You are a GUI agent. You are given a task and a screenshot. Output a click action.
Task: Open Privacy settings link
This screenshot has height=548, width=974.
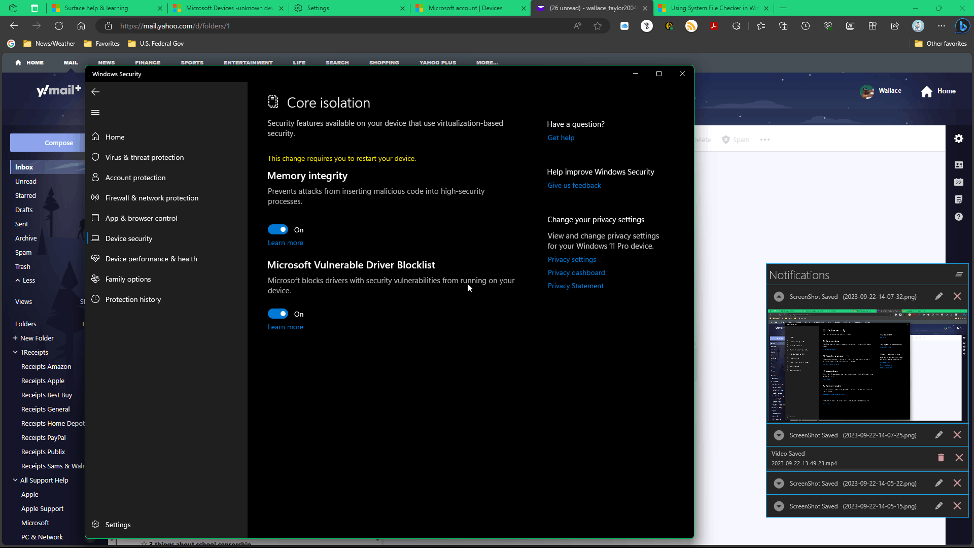[x=572, y=259]
